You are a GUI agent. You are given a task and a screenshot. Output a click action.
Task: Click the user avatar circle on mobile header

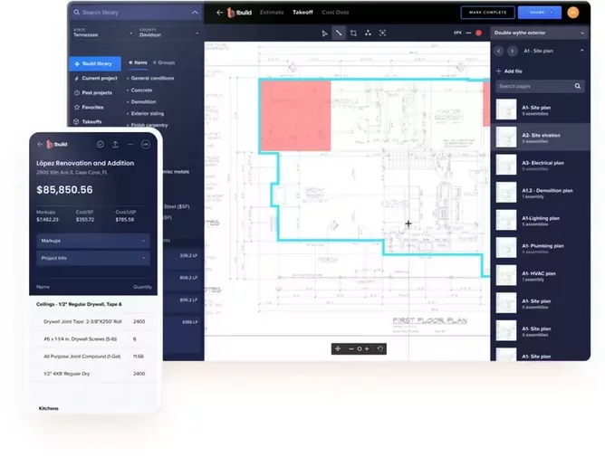click(x=146, y=144)
